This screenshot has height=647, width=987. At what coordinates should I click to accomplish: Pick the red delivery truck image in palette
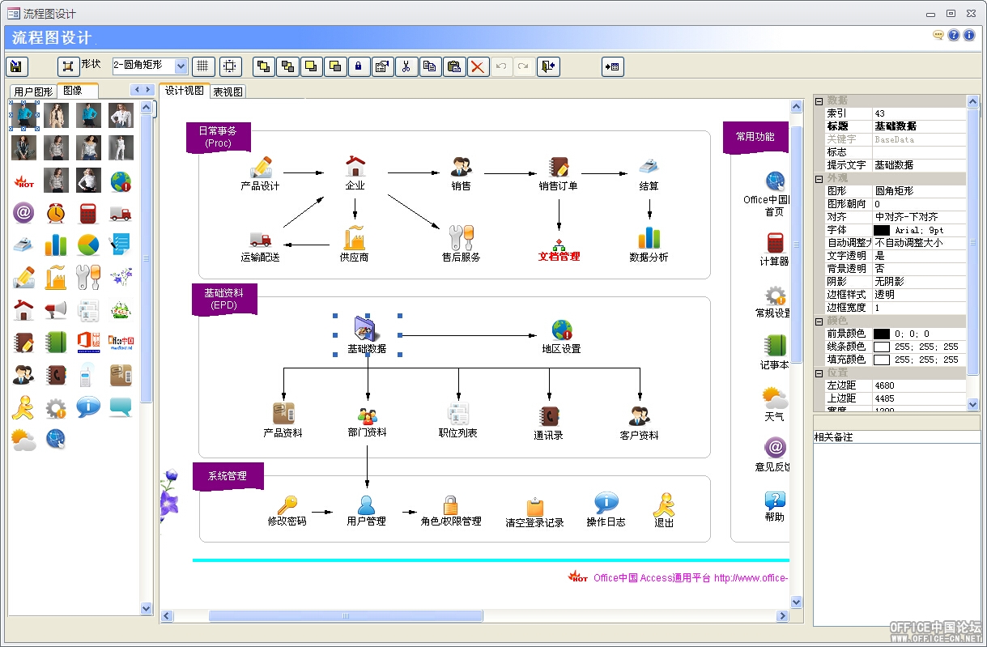[x=121, y=213]
